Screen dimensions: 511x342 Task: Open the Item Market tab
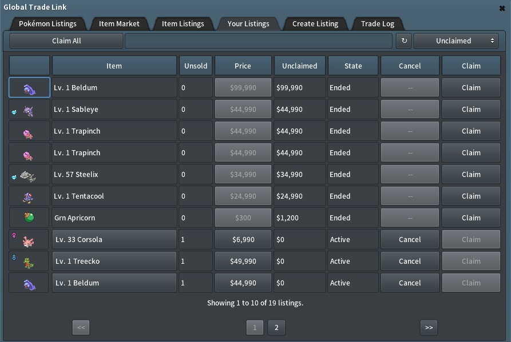pos(119,24)
